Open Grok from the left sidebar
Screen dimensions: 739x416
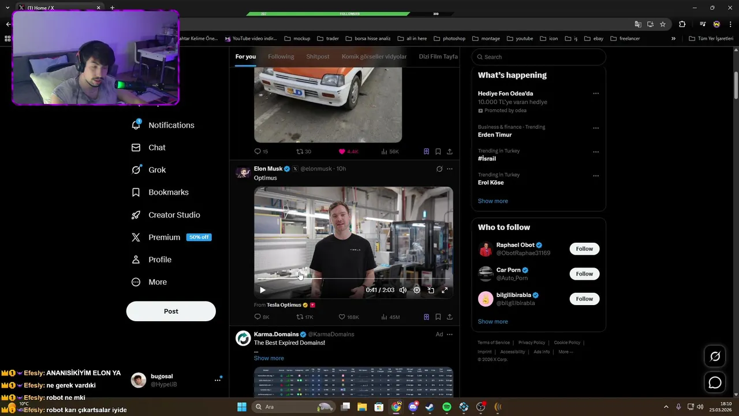point(148,170)
